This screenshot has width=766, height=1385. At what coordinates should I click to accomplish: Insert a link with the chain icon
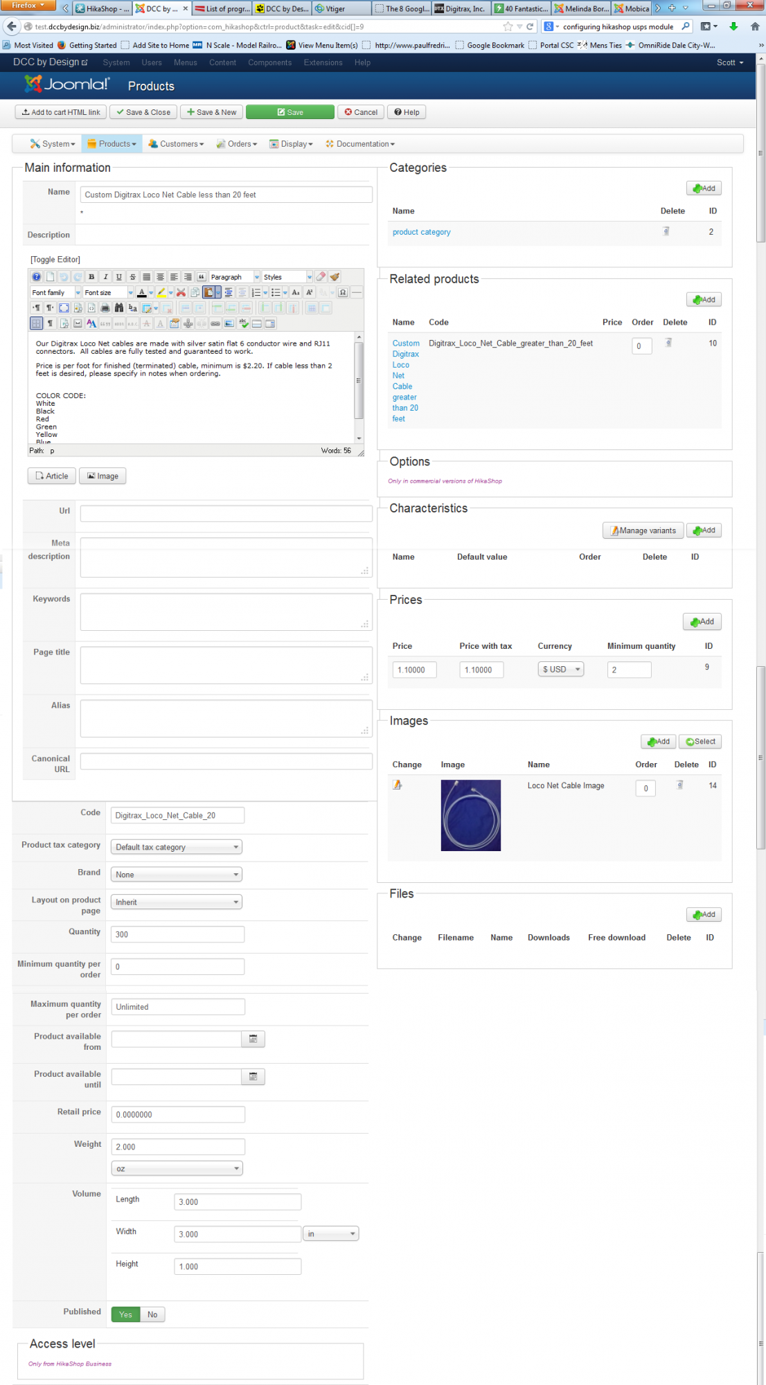(x=215, y=323)
